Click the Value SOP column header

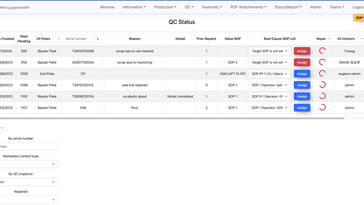coord(233,39)
